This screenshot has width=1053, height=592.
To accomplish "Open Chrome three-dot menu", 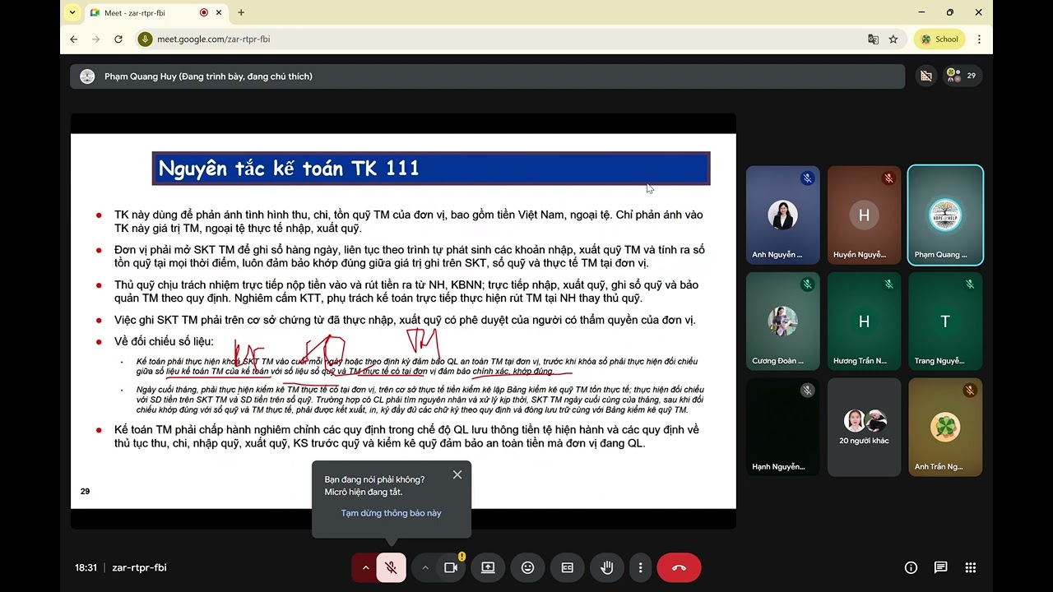I will pyautogui.click(x=979, y=39).
